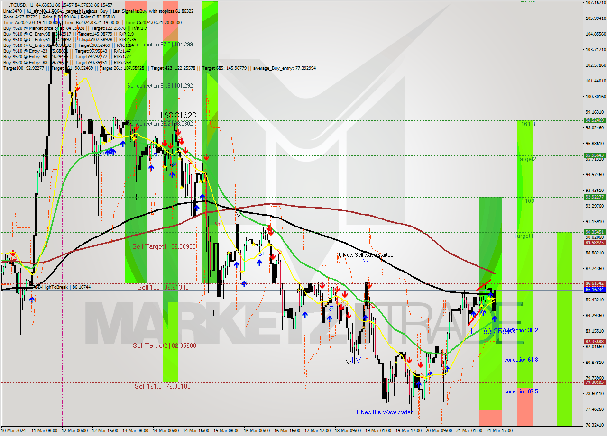607x436 pixels.
Task: Click the red 82.35688 price tag
Action: tap(595, 341)
